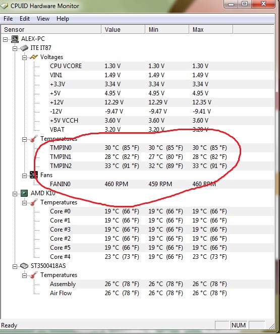Open the View menu

(x=43, y=19)
